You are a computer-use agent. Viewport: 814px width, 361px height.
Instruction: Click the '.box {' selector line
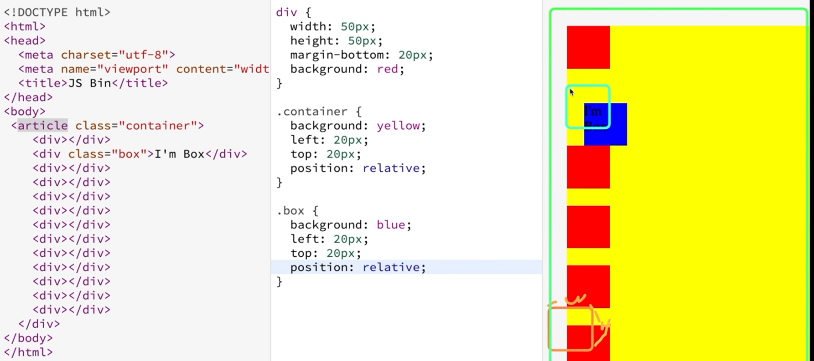297,210
